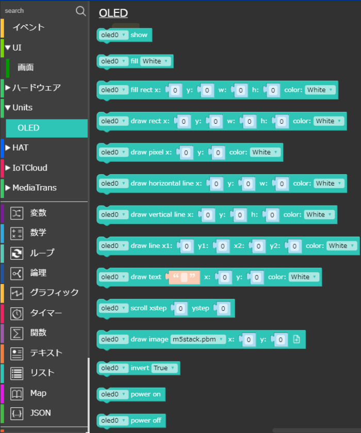Open the JSON category icon
Screen dimensions: 361x433
click(17, 413)
